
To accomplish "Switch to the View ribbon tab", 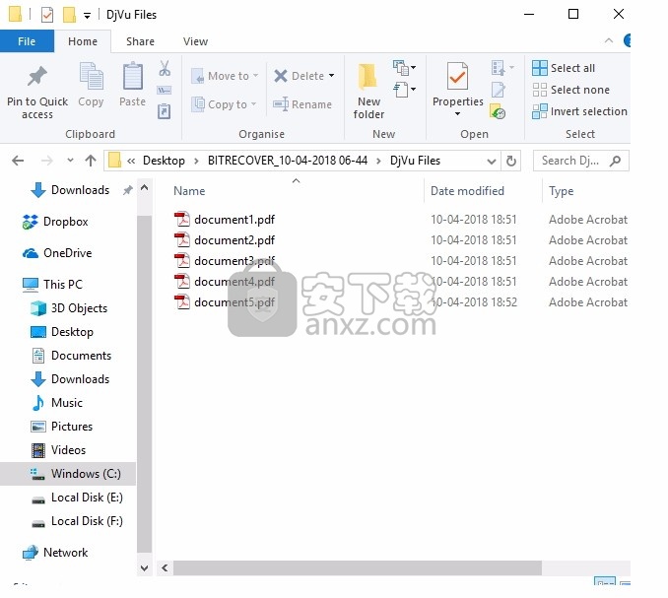I will coord(195,41).
